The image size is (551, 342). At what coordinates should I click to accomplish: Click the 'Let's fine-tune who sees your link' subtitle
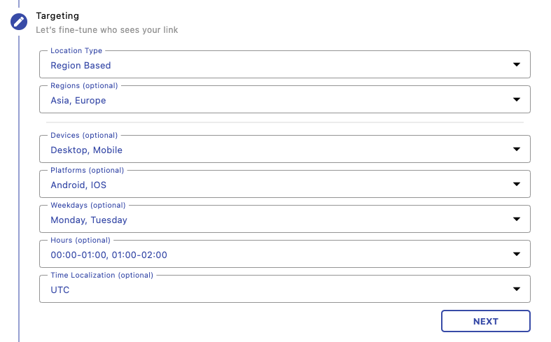(106, 30)
